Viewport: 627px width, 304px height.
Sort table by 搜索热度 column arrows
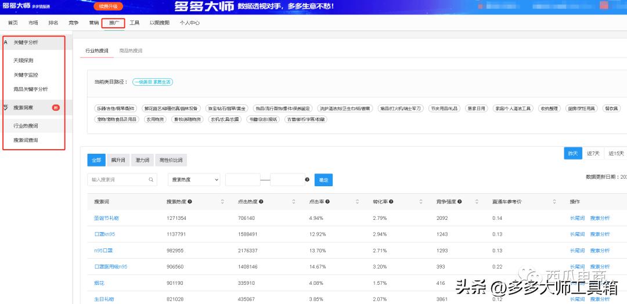coord(222,202)
